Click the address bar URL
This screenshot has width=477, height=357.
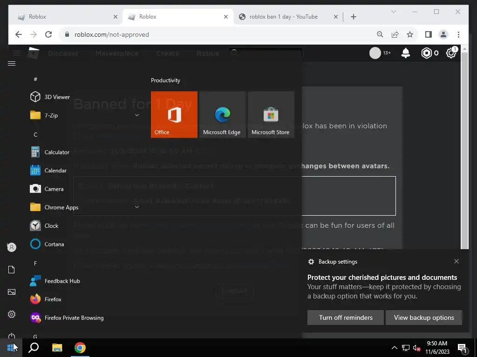(x=112, y=34)
